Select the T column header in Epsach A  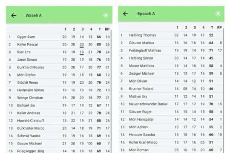(x=212, y=28)
